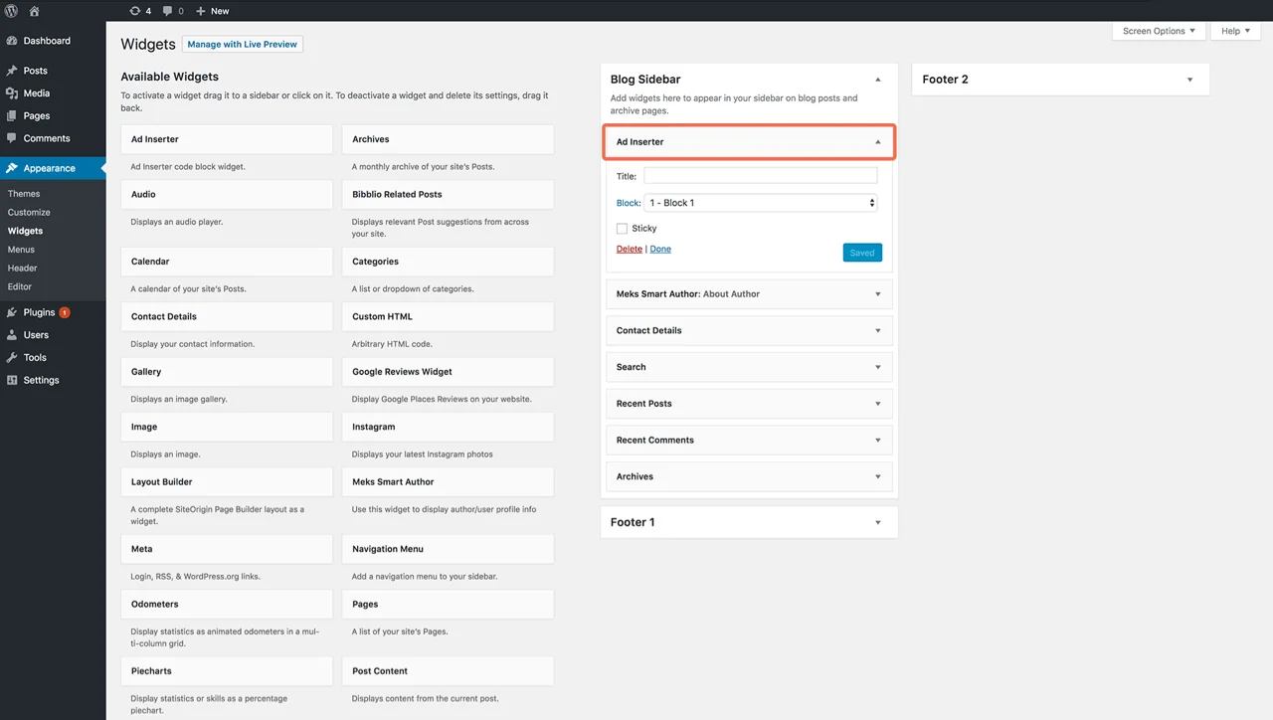The height and width of the screenshot is (720, 1273).
Task: Go to Themes submenu
Action: (x=24, y=194)
